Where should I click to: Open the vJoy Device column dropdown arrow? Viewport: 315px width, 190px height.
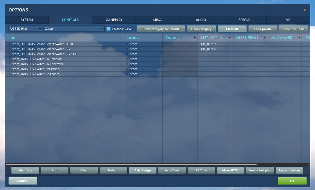point(299,38)
